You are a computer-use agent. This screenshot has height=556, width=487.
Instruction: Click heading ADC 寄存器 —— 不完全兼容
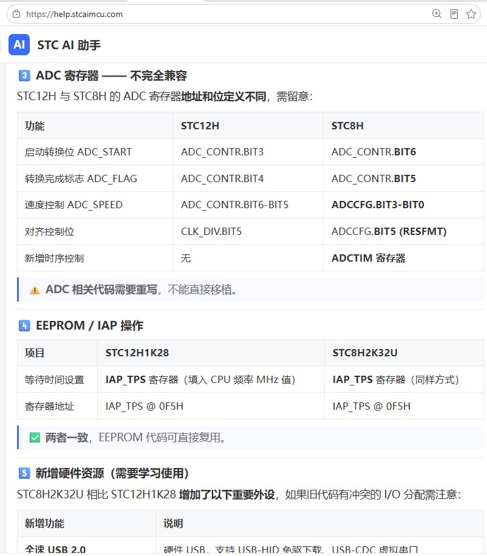coord(111,75)
